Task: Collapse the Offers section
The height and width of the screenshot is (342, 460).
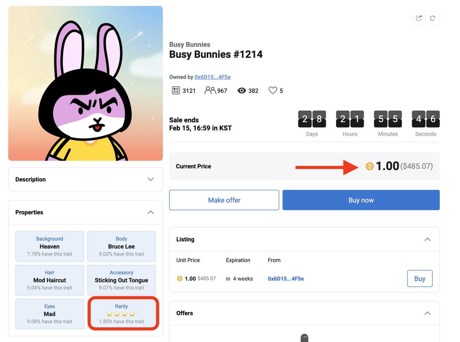Action: (x=427, y=313)
